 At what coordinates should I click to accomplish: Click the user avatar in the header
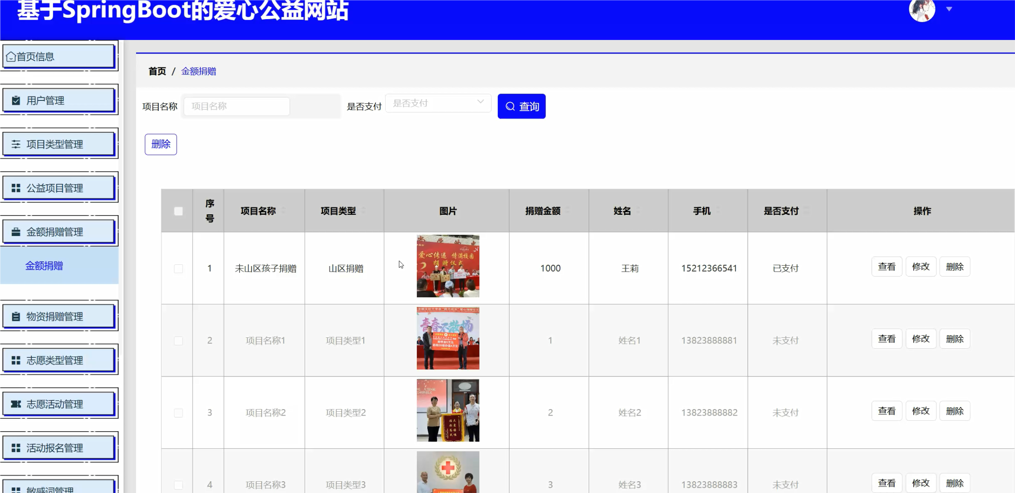(922, 10)
